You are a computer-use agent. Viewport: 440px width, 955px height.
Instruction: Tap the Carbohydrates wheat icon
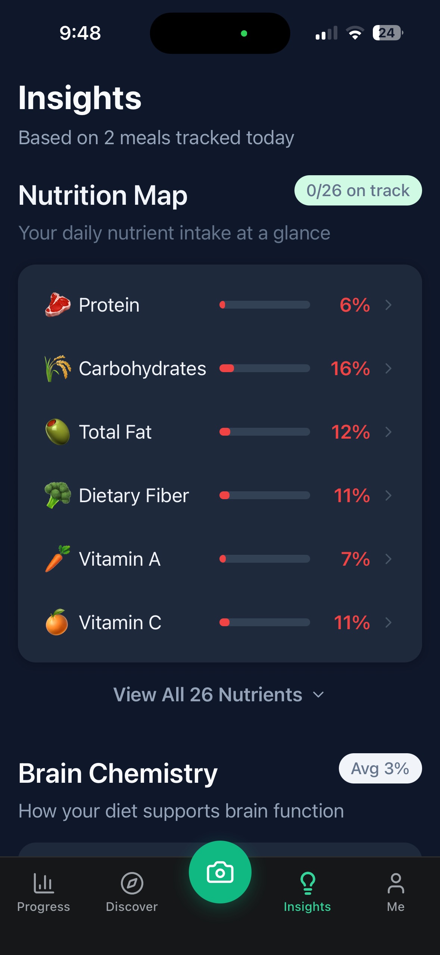click(x=57, y=368)
